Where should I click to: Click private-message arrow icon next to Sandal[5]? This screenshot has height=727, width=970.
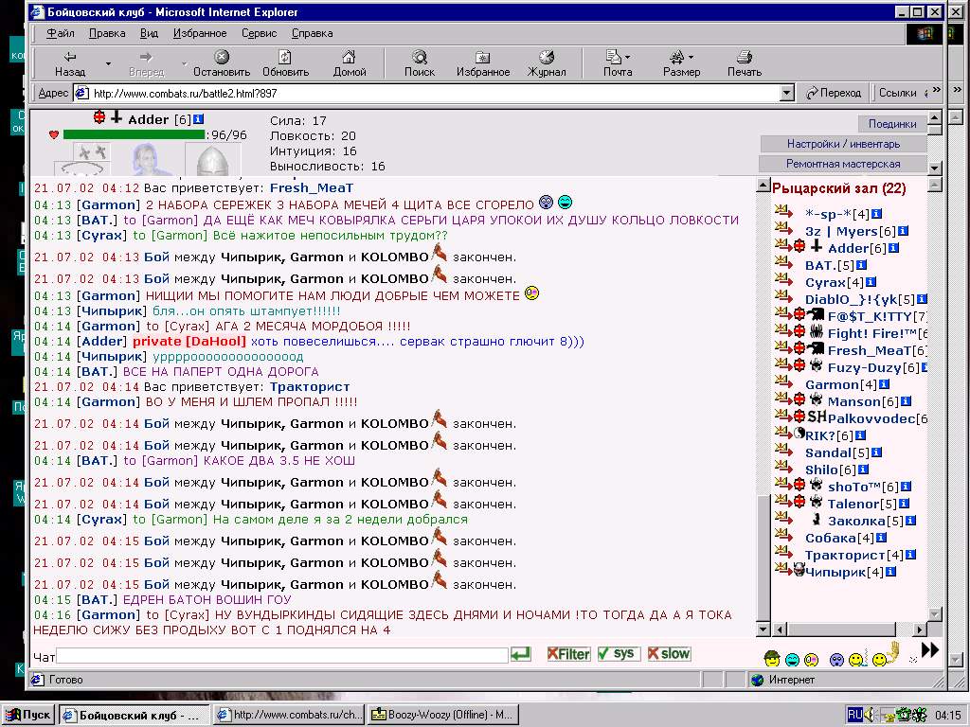click(783, 450)
